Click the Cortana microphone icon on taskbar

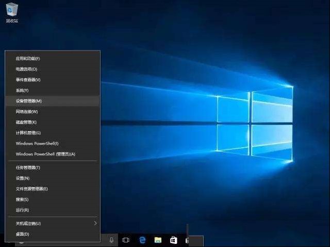coord(111,240)
